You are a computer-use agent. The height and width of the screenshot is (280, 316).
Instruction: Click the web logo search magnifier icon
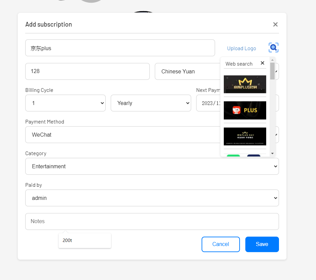point(273,48)
